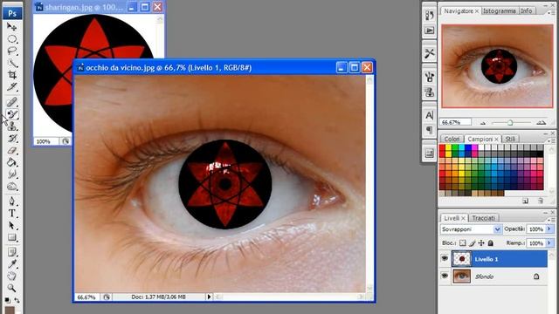Hide the Livello 1 layer
This screenshot has height=314, width=559.
pyautogui.click(x=445, y=258)
